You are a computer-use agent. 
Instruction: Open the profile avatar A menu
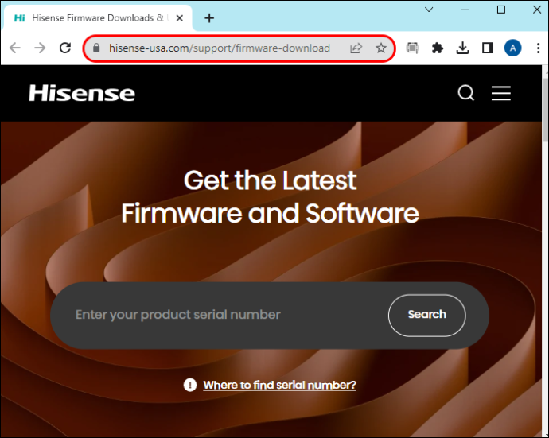512,48
